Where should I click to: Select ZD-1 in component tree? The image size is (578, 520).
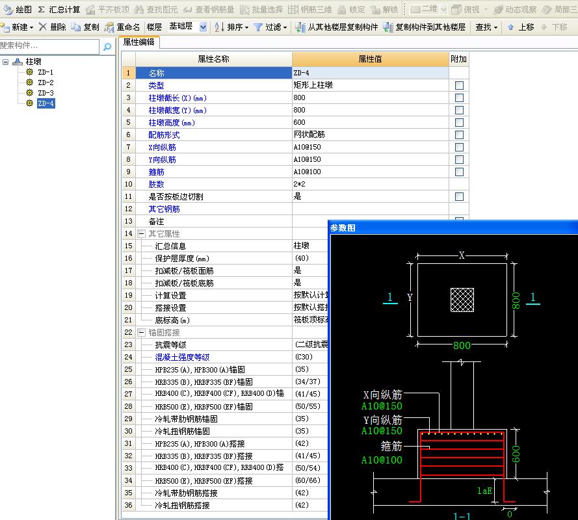click(46, 72)
